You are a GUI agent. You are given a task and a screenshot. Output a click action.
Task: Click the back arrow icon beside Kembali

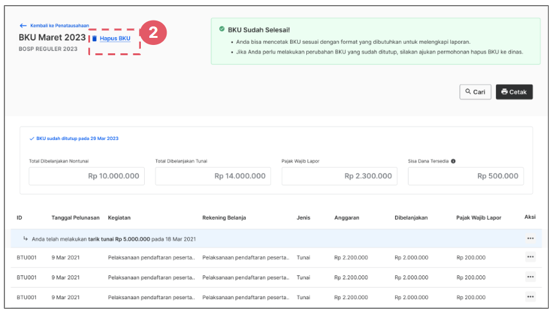(23, 26)
